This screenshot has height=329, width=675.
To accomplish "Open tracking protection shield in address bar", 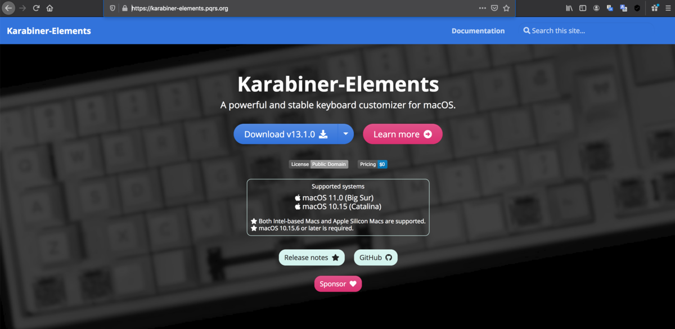I will pyautogui.click(x=112, y=8).
